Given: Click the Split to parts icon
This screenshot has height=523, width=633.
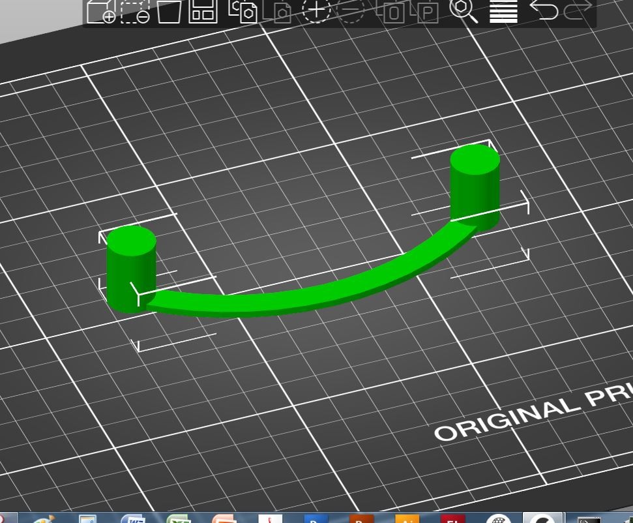Looking at the screenshot, I should 424,11.
